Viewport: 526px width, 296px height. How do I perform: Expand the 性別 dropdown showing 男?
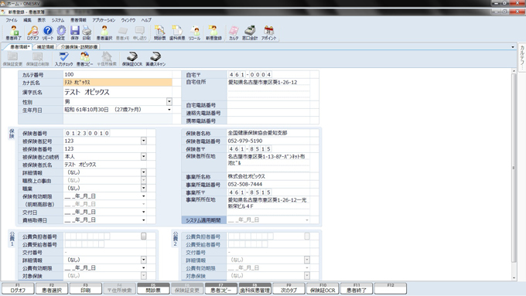[169, 101]
